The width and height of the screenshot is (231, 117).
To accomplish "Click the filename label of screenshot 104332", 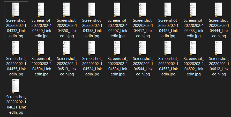I will click(16, 28).
